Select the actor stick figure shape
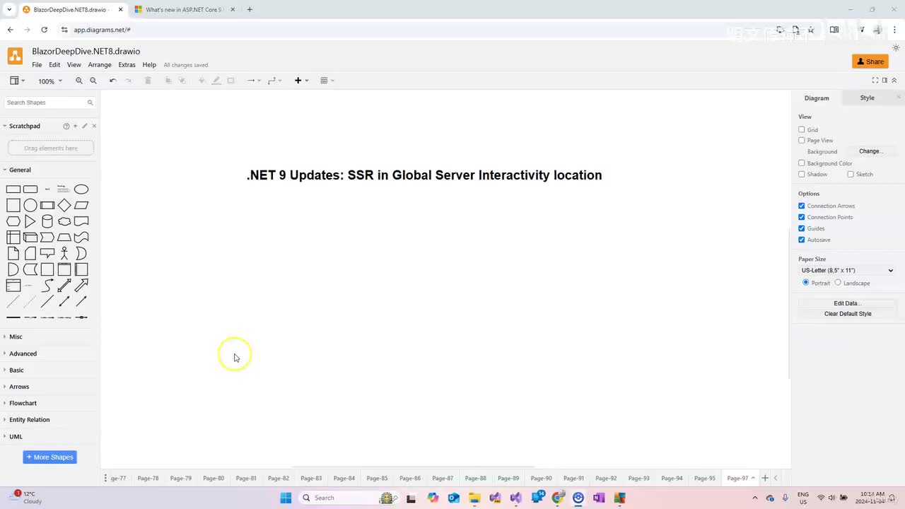This screenshot has height=509, width=905. pos(64,253)
